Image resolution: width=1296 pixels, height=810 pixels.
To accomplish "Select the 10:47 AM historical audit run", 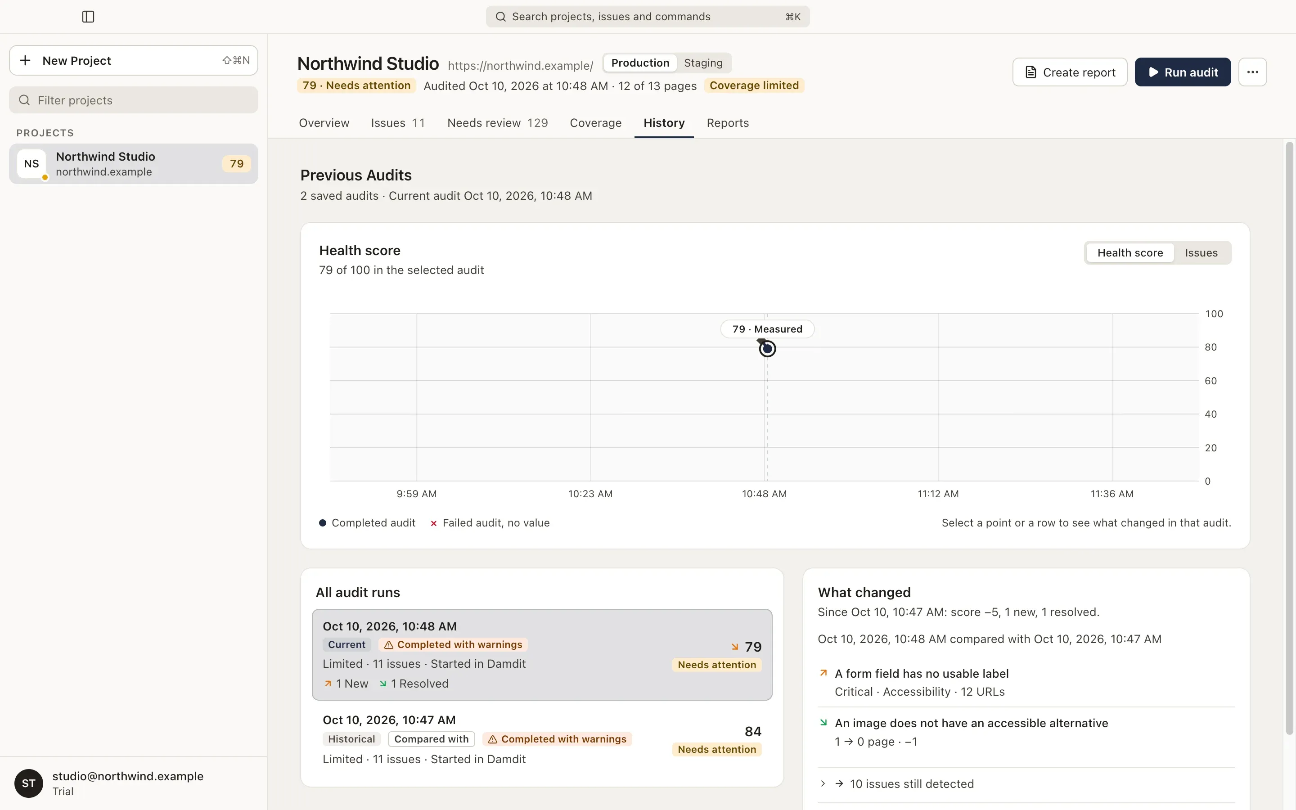I will [x=542, y=739].
